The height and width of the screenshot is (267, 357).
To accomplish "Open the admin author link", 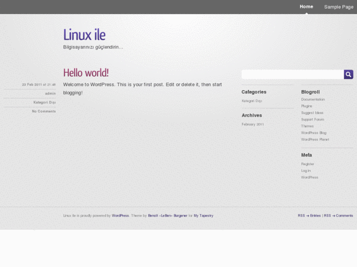I will click(x=50, y=94).
